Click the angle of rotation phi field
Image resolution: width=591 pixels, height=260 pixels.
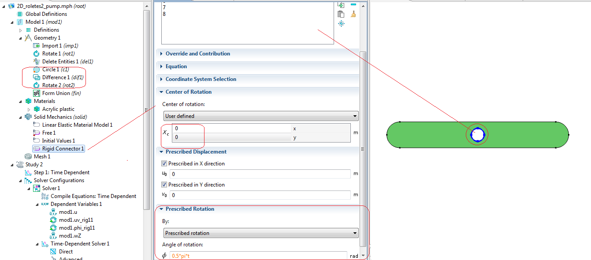tap(259, 256)
